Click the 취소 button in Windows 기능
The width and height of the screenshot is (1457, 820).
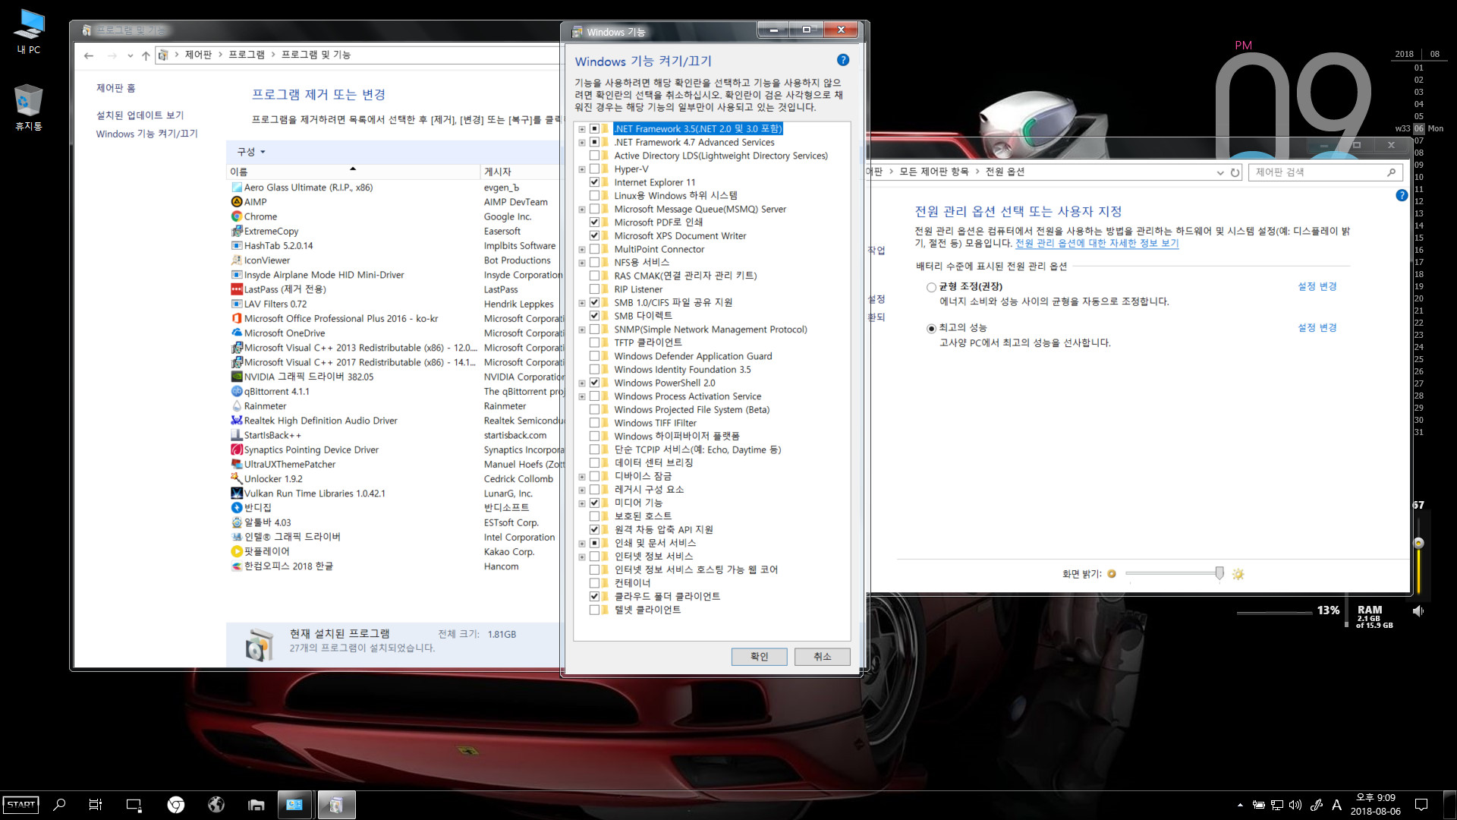tap(822, 657)
